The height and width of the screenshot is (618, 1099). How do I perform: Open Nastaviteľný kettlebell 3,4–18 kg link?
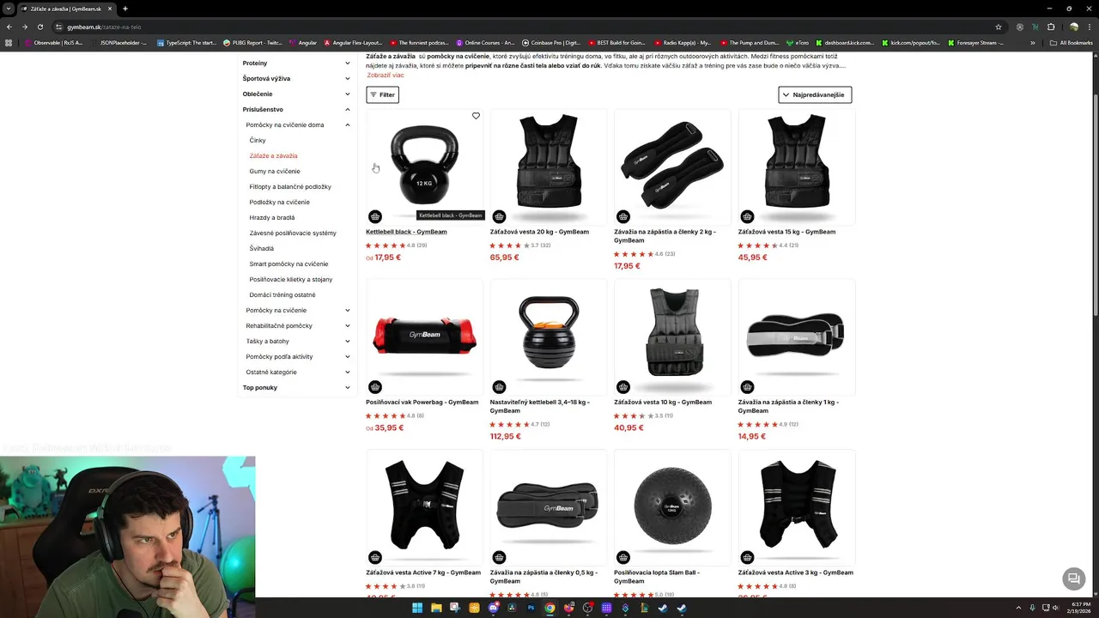coord(540,406)
